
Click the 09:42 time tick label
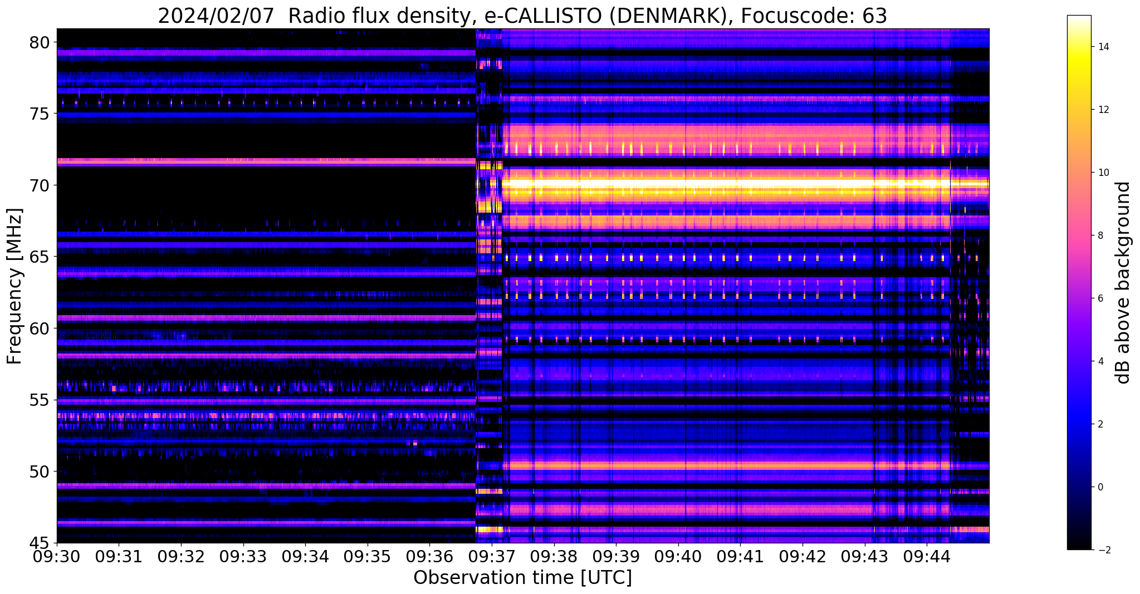pos(803,557)
